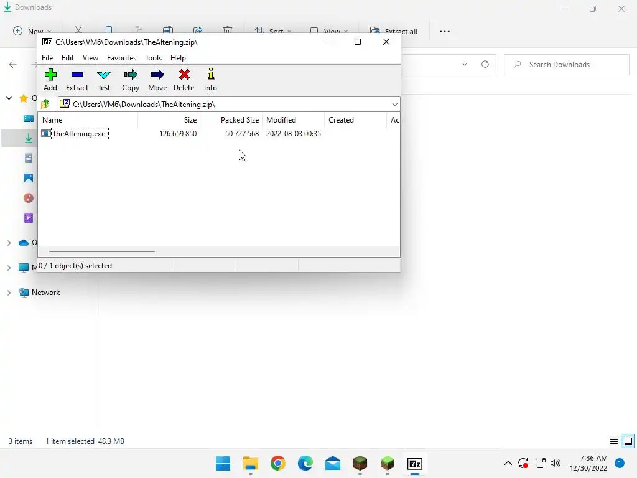The image size is (637, 478).
Task: Click the Add button in 7-Zip toolbar
Action: 50,80
